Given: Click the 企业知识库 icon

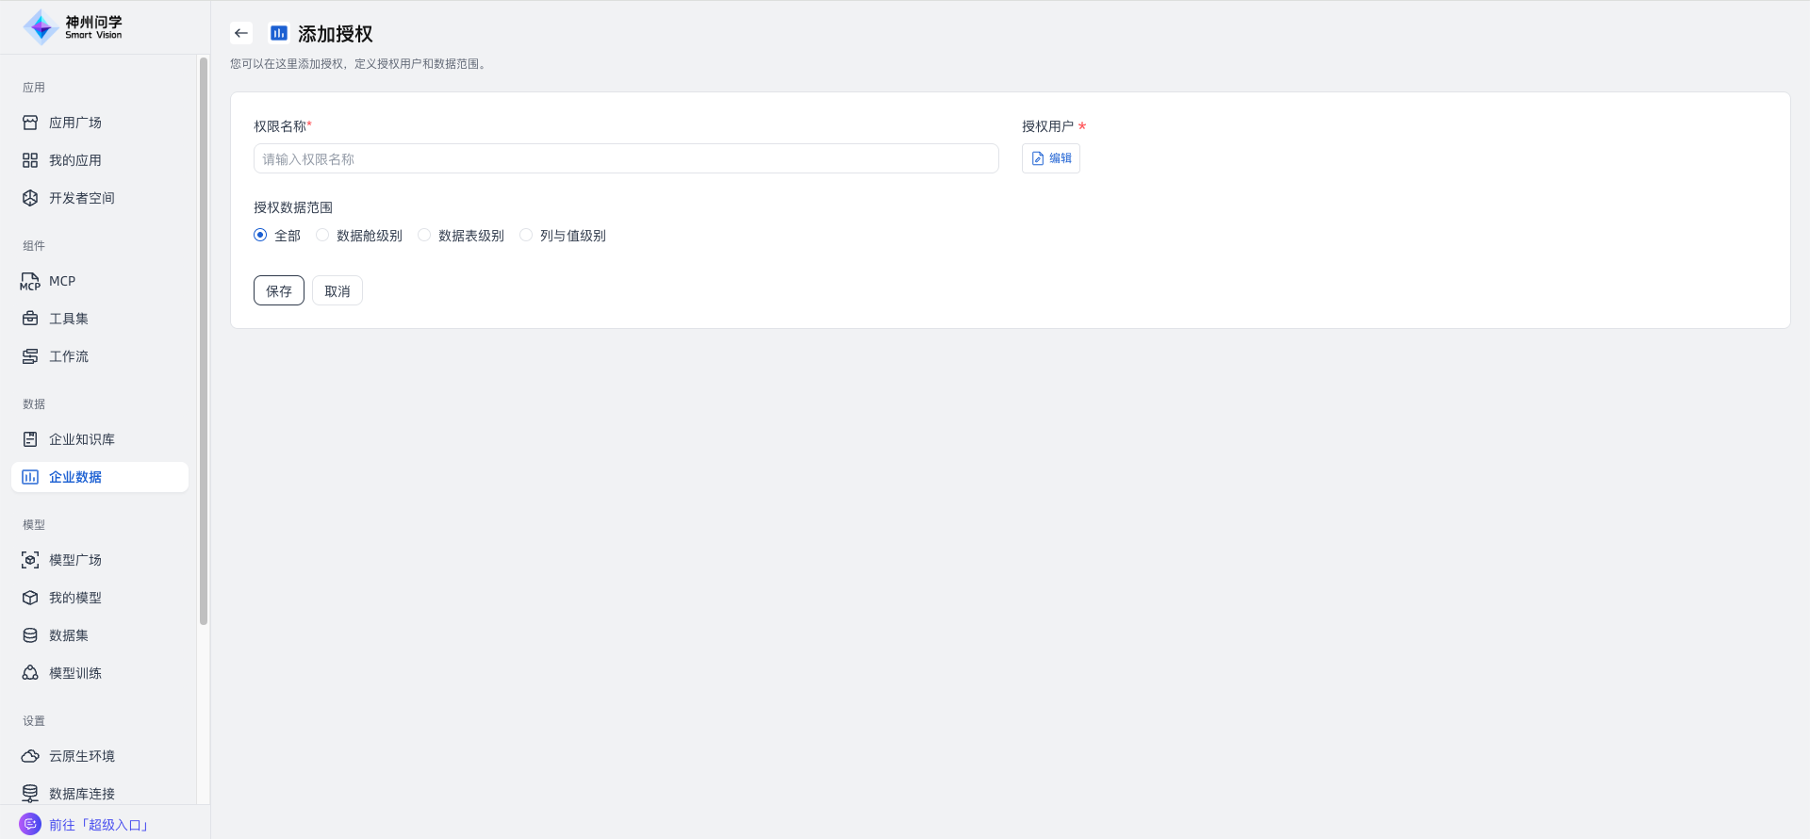Looking at the screenshot, I should (30, 439).
